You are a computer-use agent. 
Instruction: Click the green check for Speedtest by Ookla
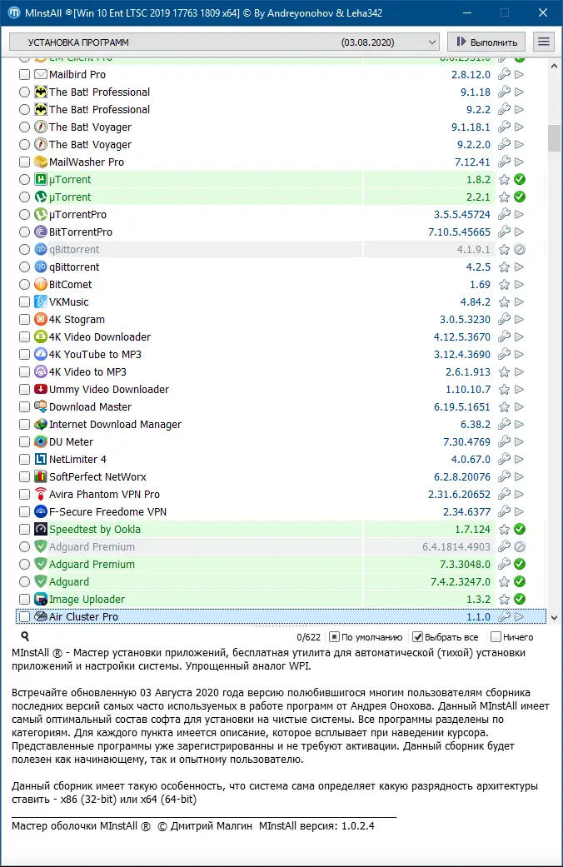click(x=520, y=529)
